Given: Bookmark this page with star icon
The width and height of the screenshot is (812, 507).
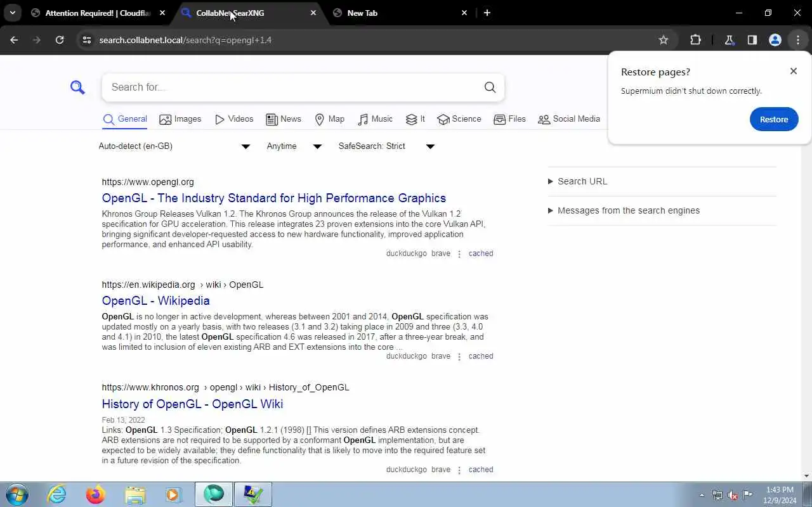Looking at the screenshot, I should point(664,40).
